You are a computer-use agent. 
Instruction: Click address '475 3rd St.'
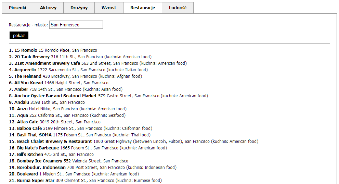pyautogui.click(x=55, y=154)
